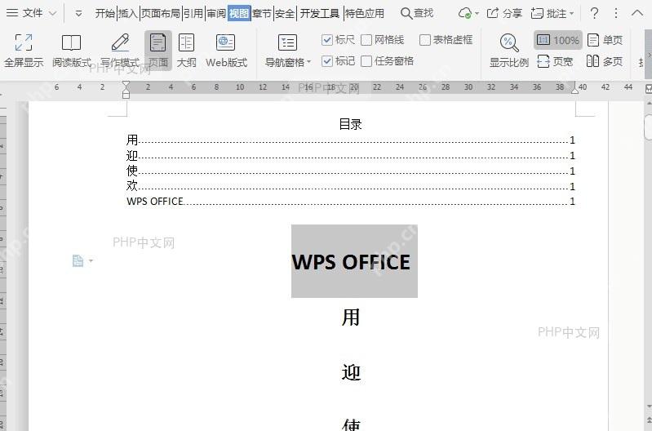
Task: Click the document paste options icon beside heading
Action: tap(78, 261)
